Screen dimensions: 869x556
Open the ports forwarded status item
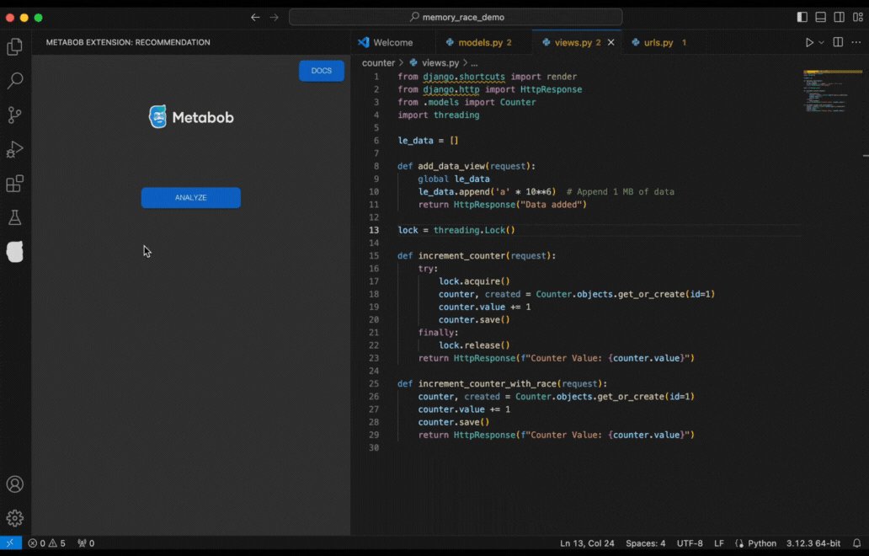86,543
